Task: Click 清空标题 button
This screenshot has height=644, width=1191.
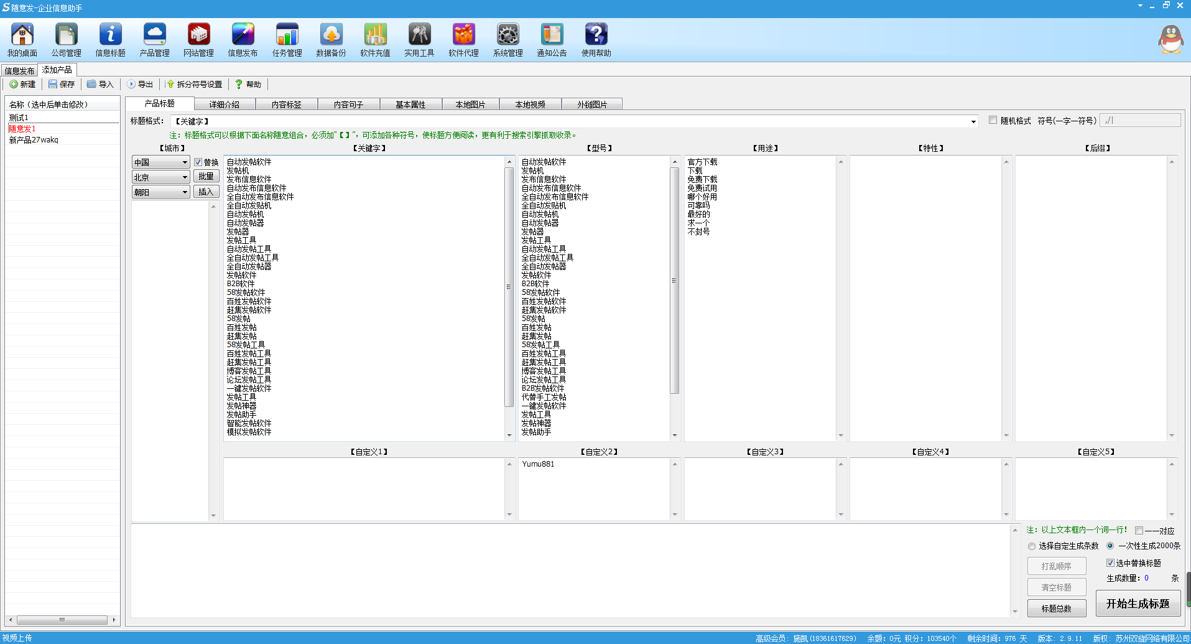Action: click(1057, 587)
